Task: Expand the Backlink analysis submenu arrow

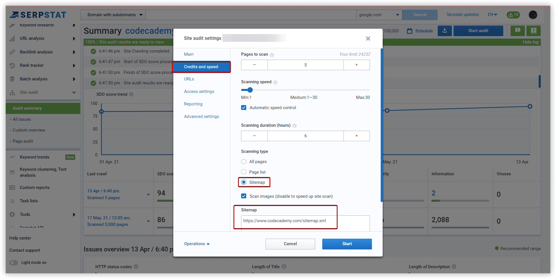Action: click(74, 52)
